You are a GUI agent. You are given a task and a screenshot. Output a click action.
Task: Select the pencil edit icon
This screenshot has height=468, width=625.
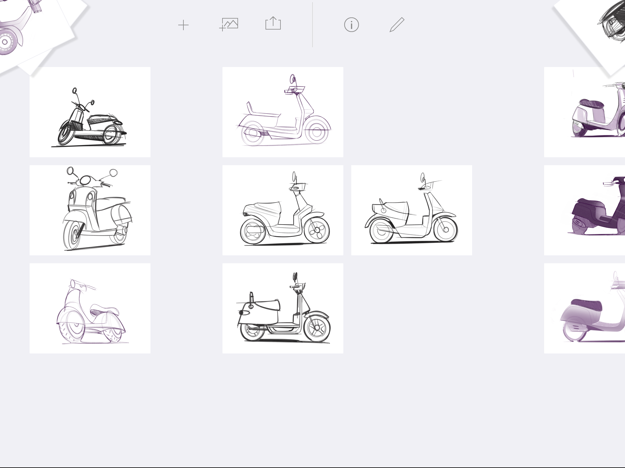pos(397,25)
